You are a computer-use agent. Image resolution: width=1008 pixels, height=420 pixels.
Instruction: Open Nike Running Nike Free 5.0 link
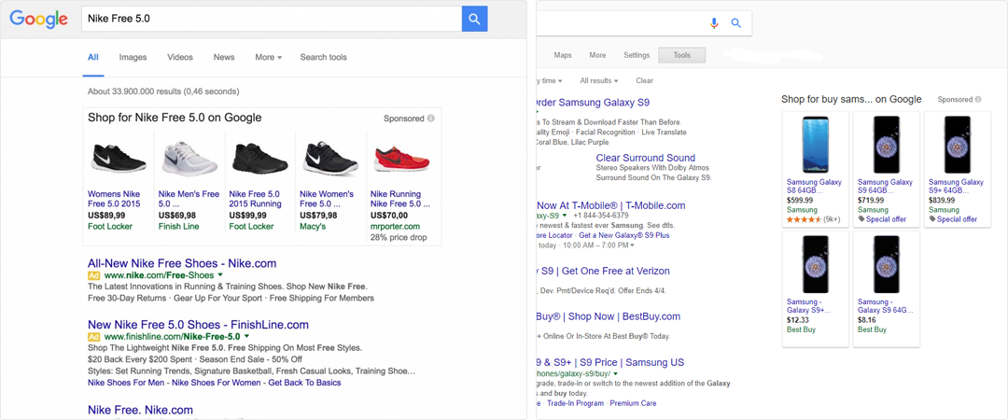click(399, 199)
